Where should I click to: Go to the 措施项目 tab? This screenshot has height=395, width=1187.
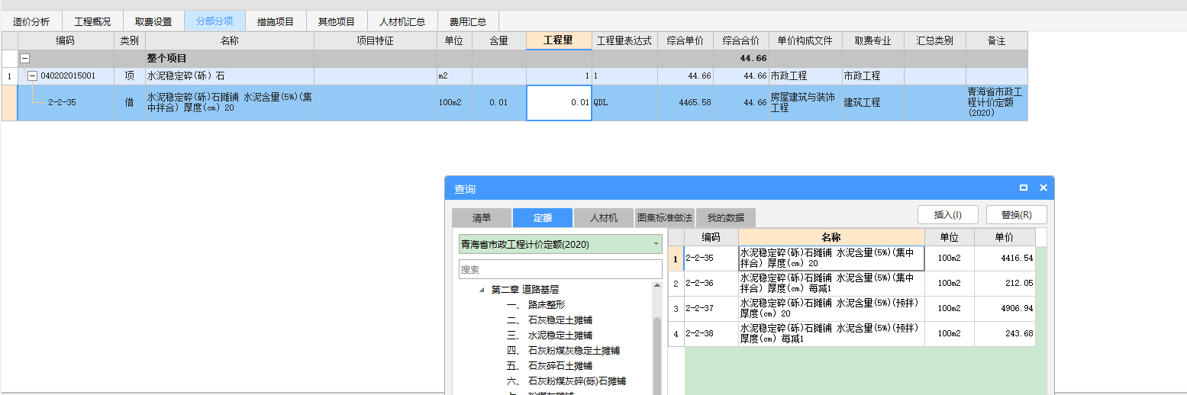pyautogui.click(x=276, y=21)
